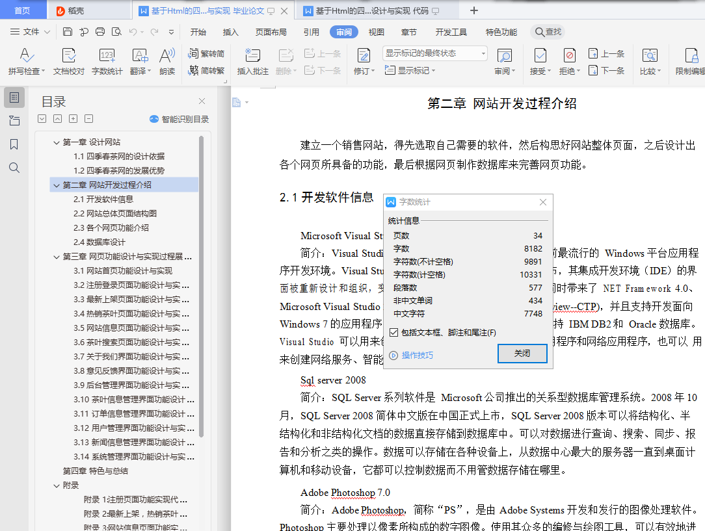Collapse the 第三章 chapter tree node

[56, 257]
